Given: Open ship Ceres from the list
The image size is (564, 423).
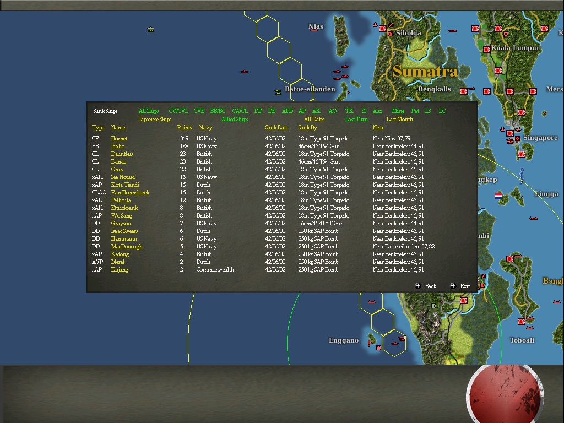Looking at the screenshot, I should point(117,169).
